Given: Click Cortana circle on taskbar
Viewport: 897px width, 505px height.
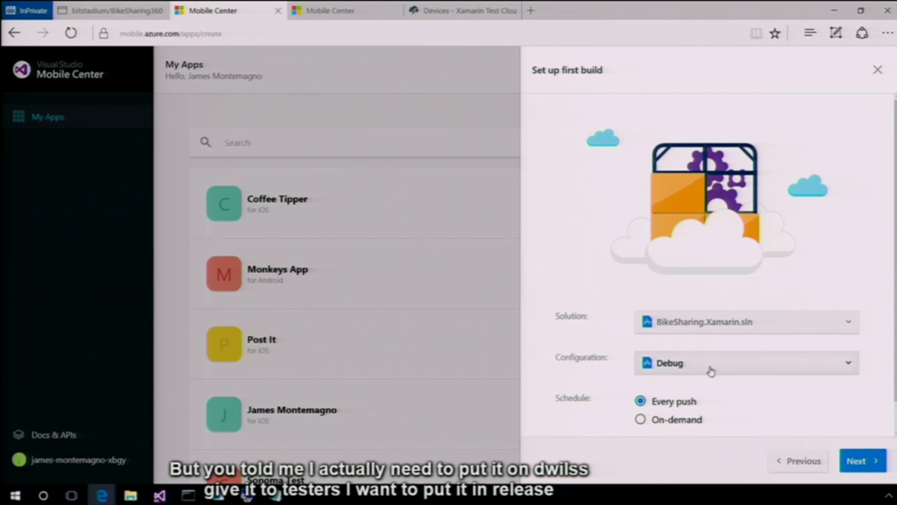Looking at the screenshot, I should pos(43,495).
